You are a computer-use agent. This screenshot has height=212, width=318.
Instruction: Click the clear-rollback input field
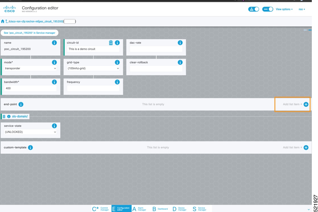click(x=156, y=69)
